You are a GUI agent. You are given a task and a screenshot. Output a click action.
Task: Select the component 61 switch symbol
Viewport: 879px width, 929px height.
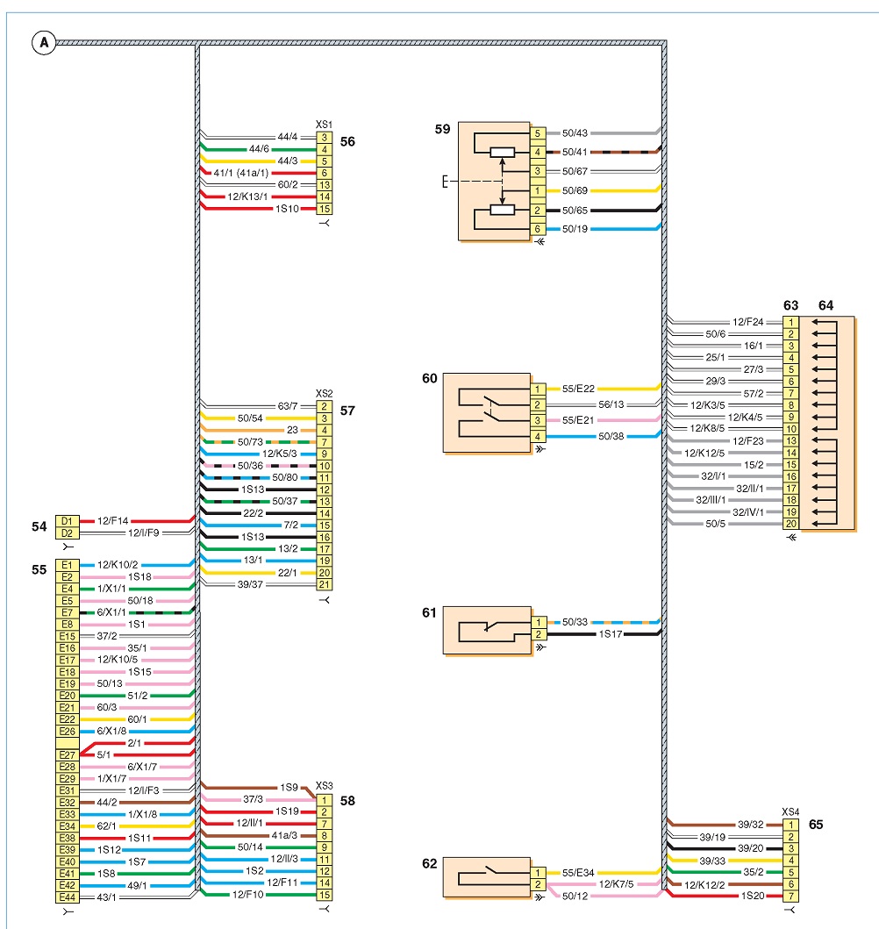487,630
